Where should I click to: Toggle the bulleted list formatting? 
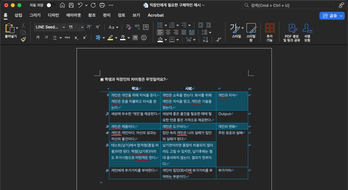click(160, 25)
